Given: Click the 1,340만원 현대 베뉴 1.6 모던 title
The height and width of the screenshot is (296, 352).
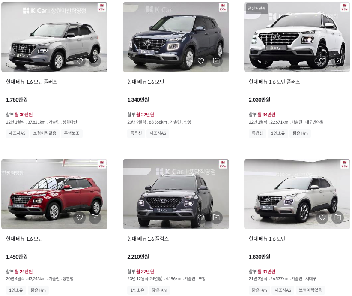Looking at the screenshot, I should pyautogui.click(x=146, y=82).
